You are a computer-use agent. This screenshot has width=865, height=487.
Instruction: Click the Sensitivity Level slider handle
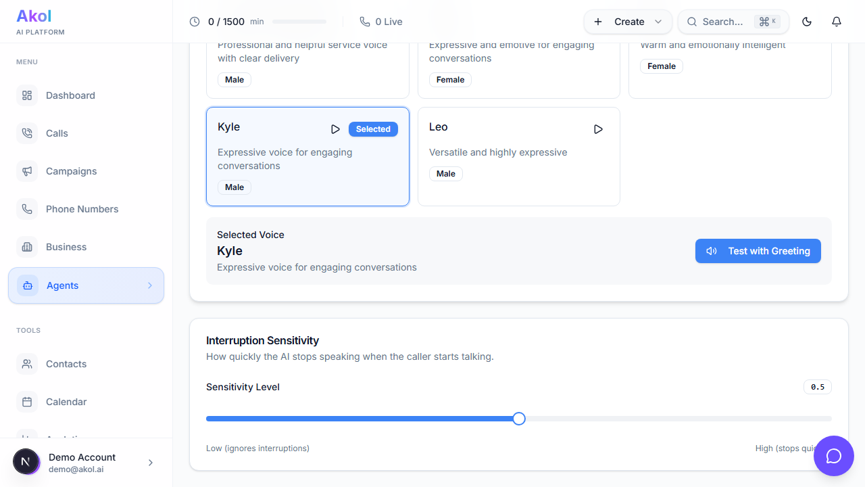(519, 419)
